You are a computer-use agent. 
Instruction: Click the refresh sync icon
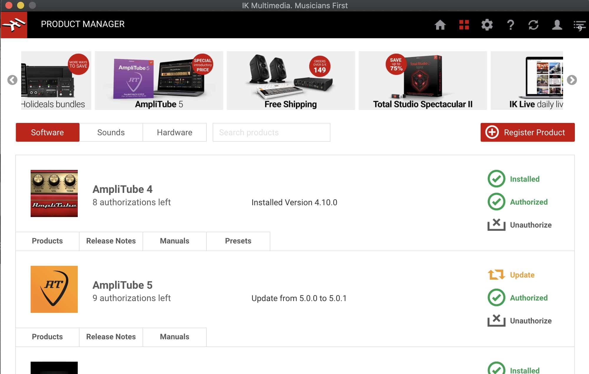click(533, 25)
